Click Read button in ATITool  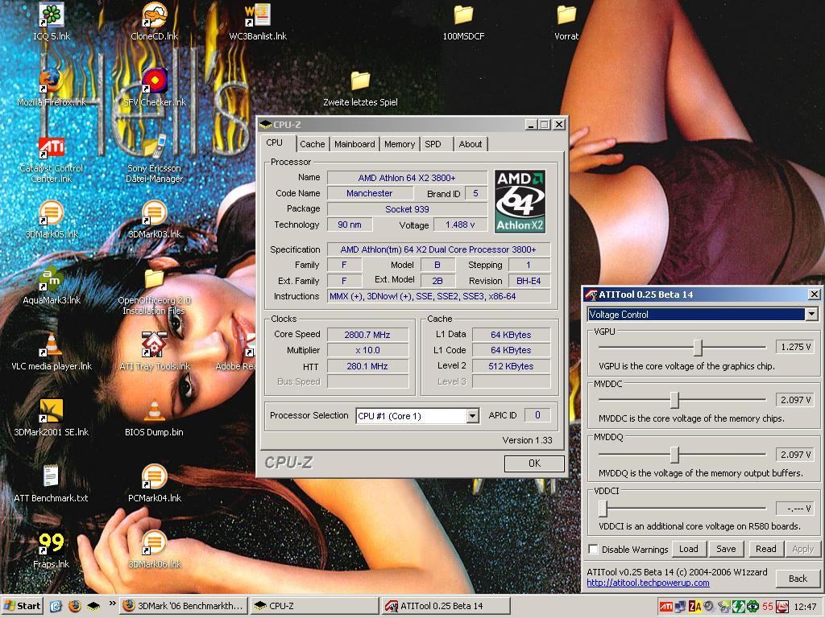[x=765, y=549]
